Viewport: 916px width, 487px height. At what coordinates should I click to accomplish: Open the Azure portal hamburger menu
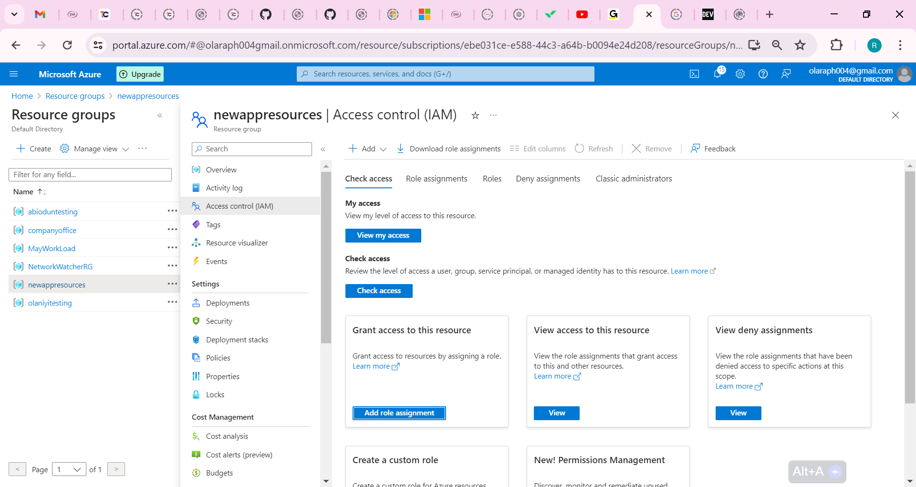14,74
